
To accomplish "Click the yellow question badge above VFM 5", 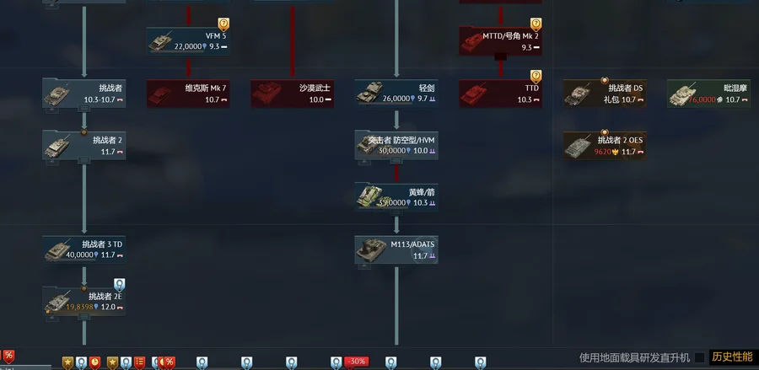I will pyautogui.click(x=223, y=24).
